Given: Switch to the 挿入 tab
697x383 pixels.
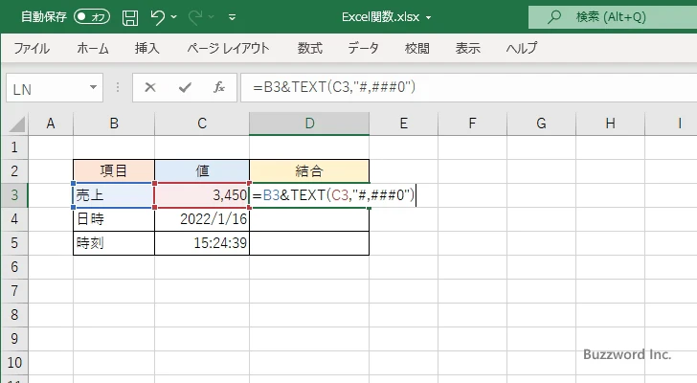Looking at the screenshot, I should [147, 48].
